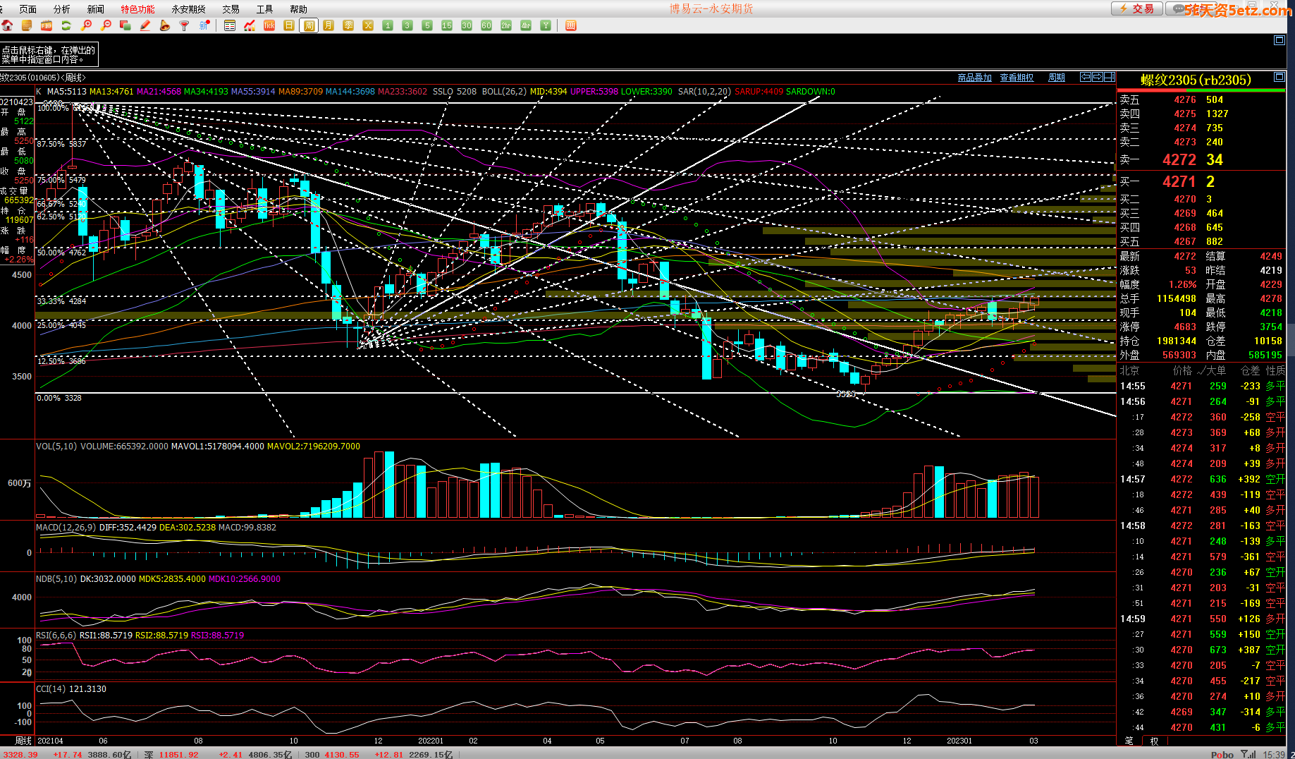Click the green refresh arrows icon
This screenshot has height=759, width=1295.
tap(66, 25)
